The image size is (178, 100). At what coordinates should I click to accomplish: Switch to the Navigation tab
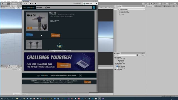(x=167, y=6)
